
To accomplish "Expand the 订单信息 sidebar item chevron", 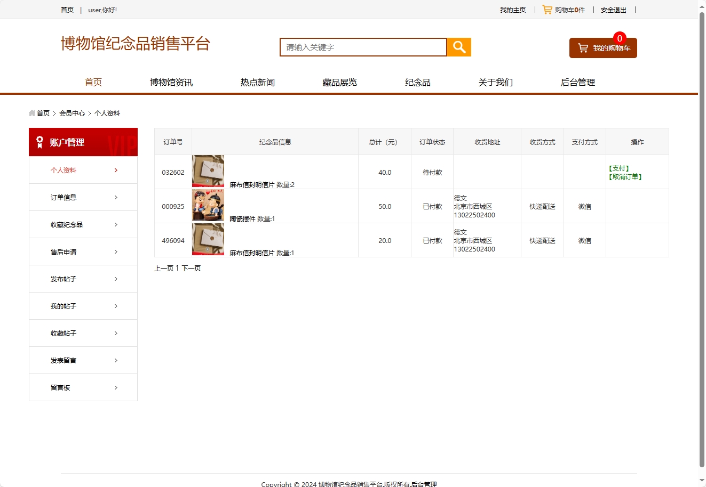I will pos(116,197).
